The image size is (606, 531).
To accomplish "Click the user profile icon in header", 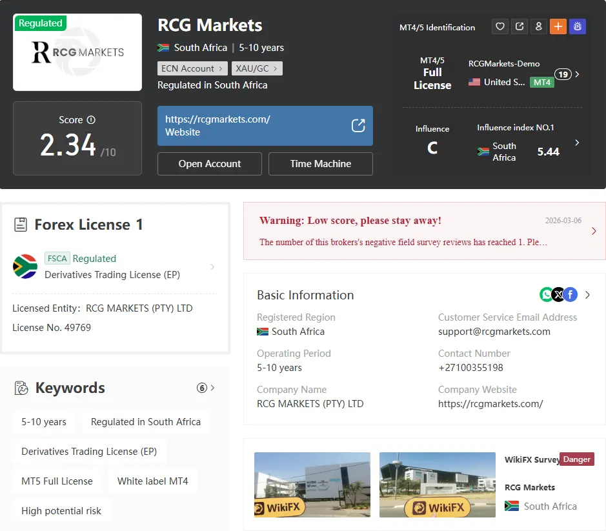I will pos(539,26).
